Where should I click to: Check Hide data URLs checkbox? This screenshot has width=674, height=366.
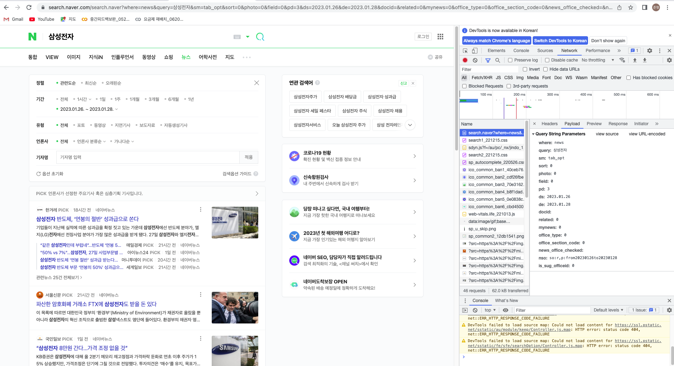pyautogui.click(x=545, y=69)
